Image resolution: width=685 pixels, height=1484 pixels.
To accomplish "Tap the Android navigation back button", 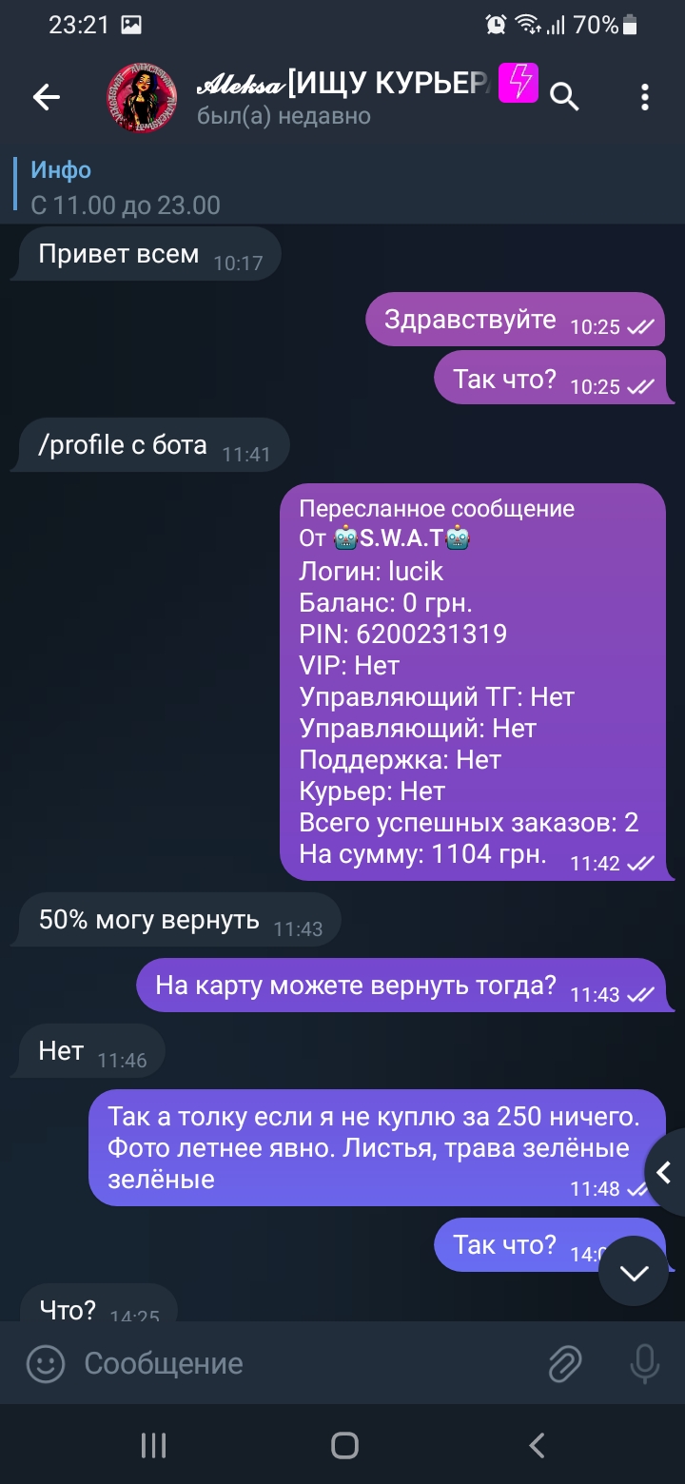I will (537, 1446).
